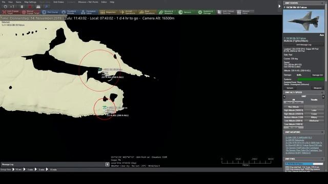Click right arrow in UNIT ALT / SPEED
328x184 pixels.
[323, 97]
